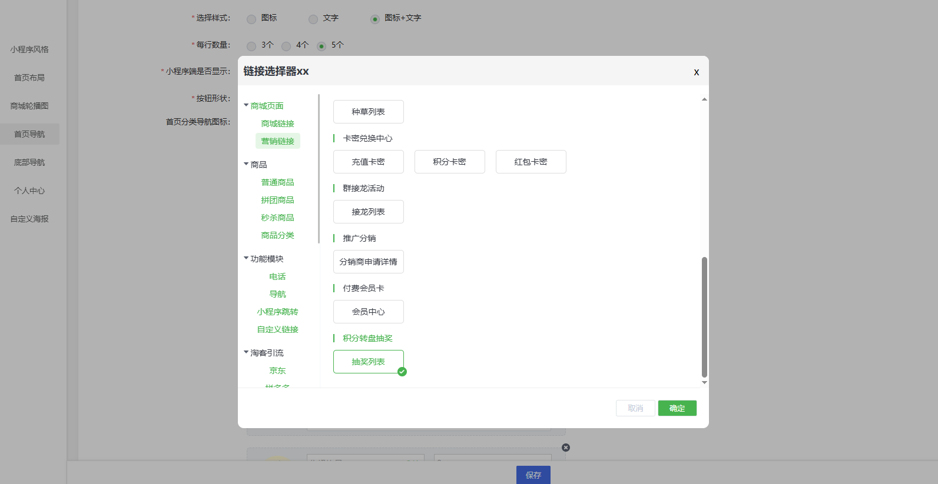938x484 pixels.
Task: Select the 文字 style radio button
Action: [x=313, y=19]
